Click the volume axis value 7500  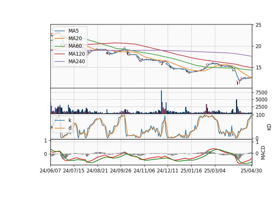[x=261, y=93]
